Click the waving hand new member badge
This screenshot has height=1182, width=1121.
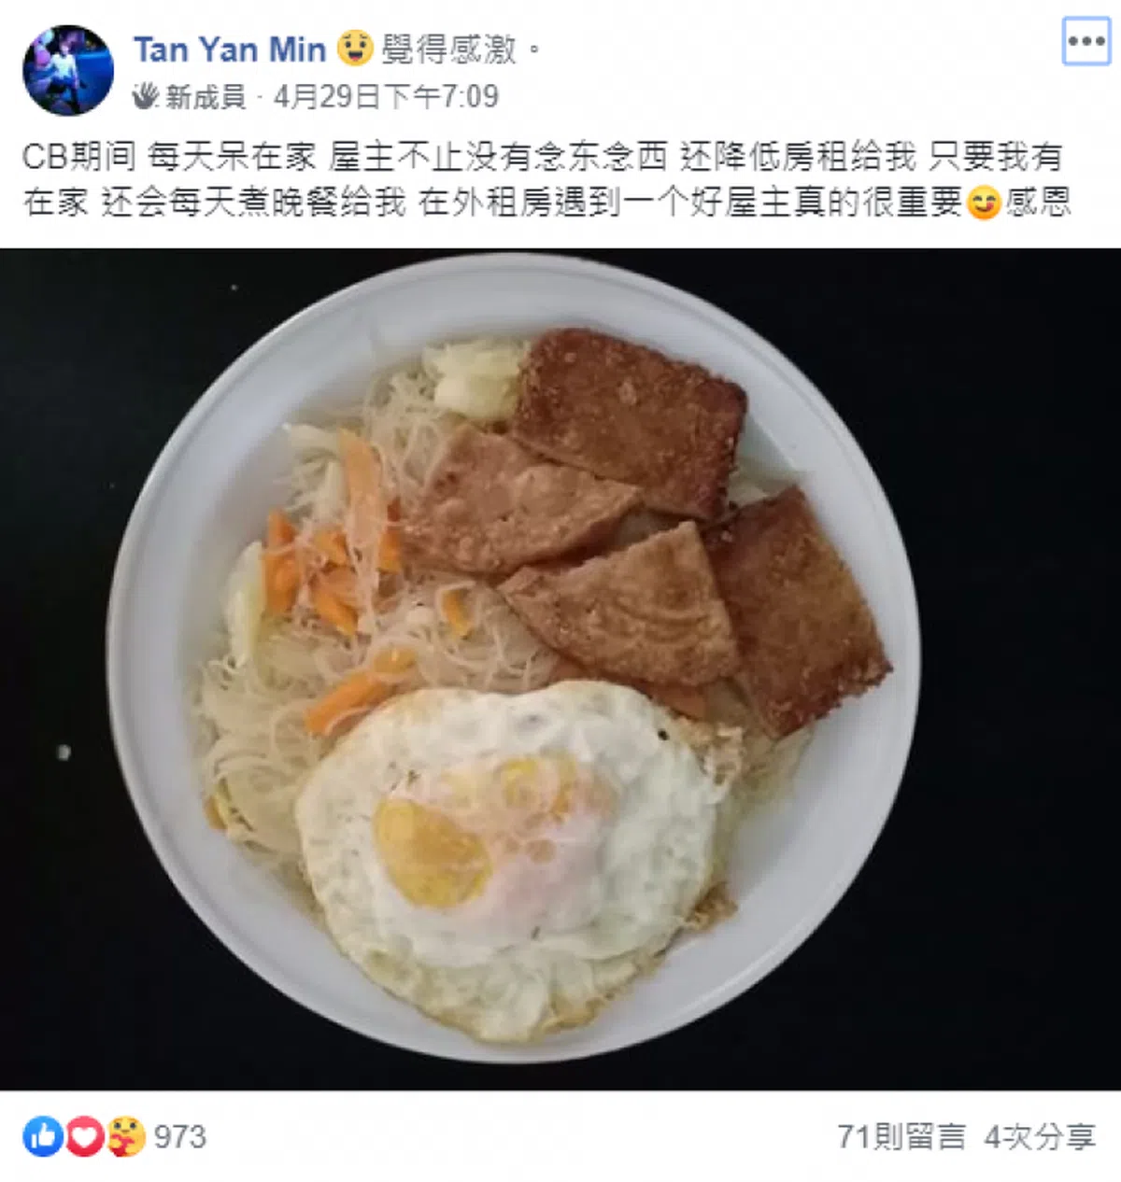[145, 96]
